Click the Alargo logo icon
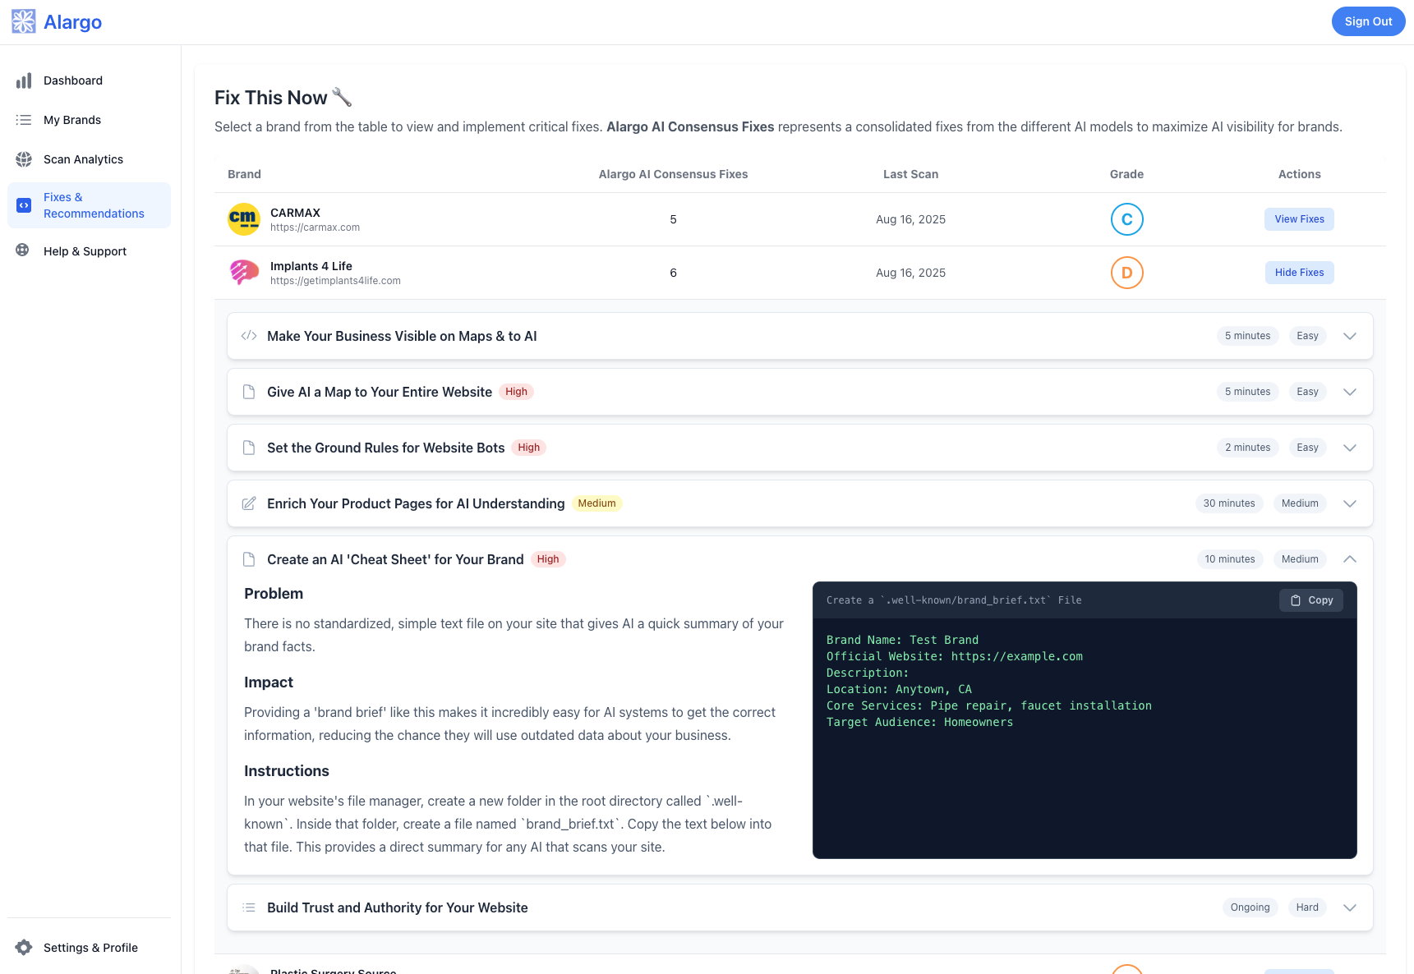Screen dimensions: 1414x974 tap(23, 21)
